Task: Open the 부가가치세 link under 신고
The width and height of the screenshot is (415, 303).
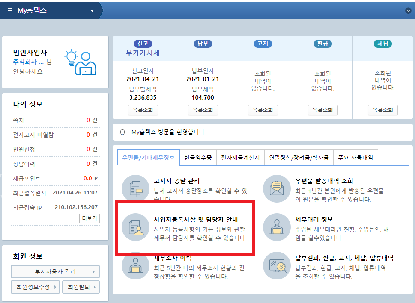Action: coord(143,53)
